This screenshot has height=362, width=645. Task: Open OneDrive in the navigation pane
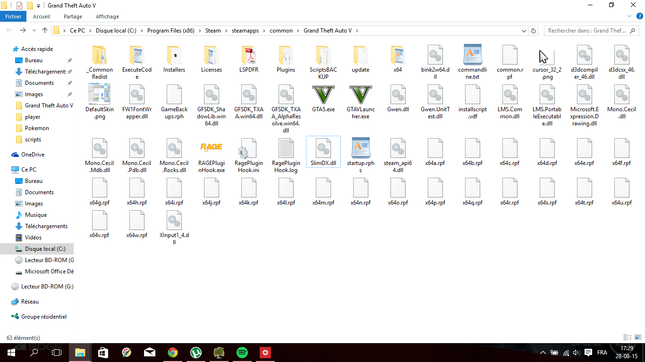(33, 155)
